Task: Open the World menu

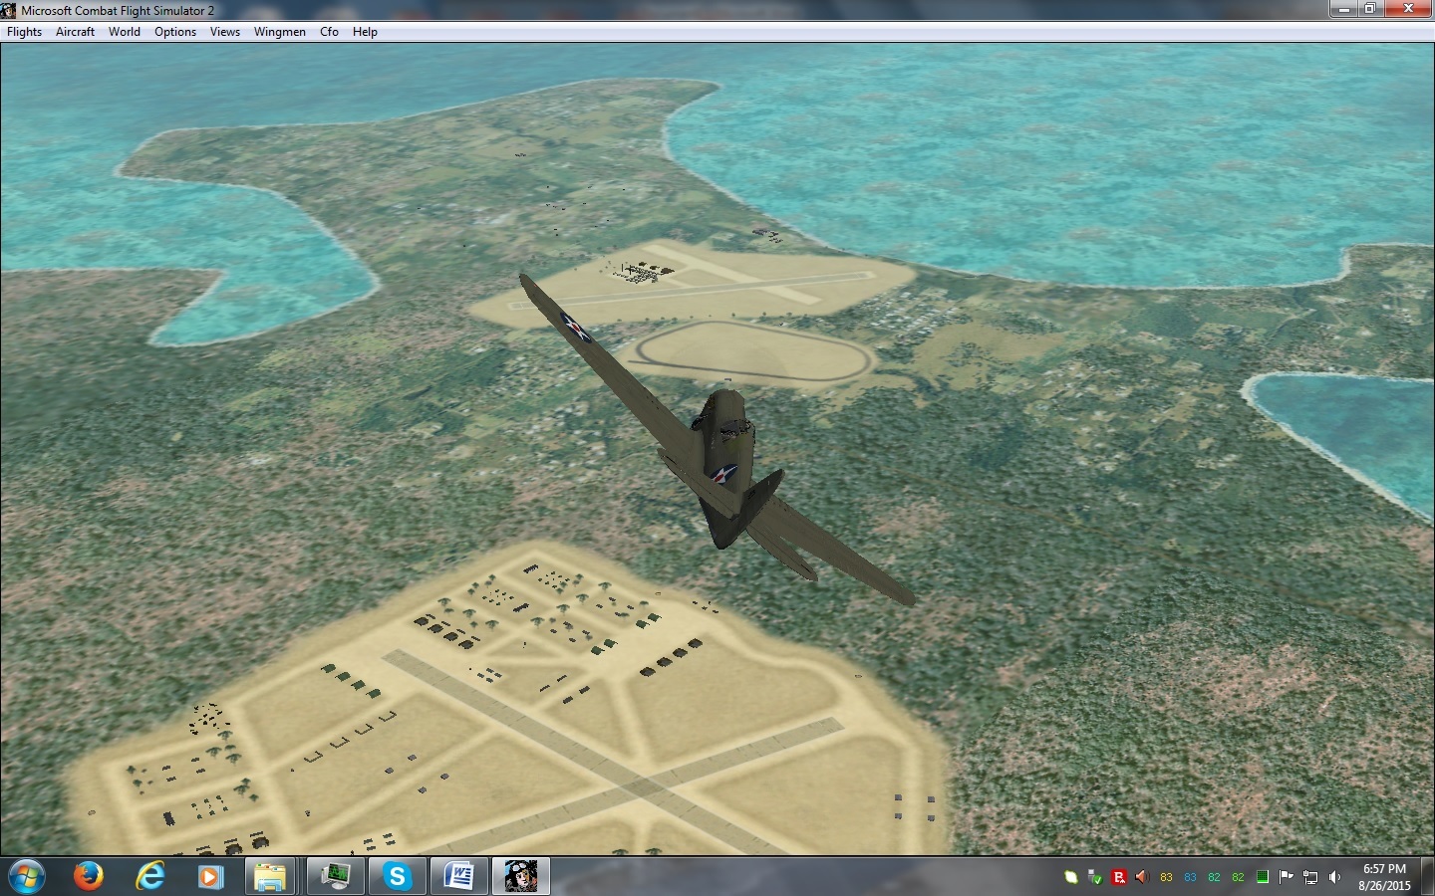Action: pos(125,32)
